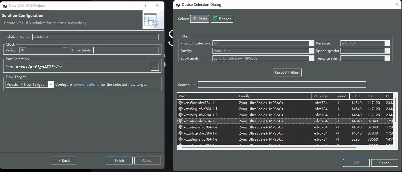Maximize the New Vitis HLS Project window
The image size is (402, 172).
pyautogui.click(x=144, y=6)
